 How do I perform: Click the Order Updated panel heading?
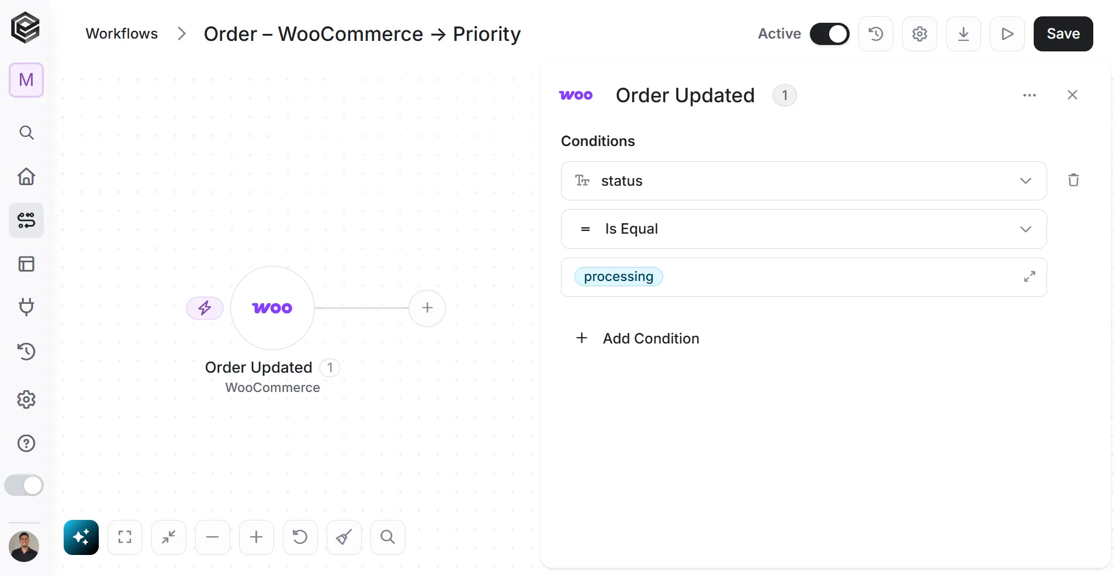[x=685, y=95]
